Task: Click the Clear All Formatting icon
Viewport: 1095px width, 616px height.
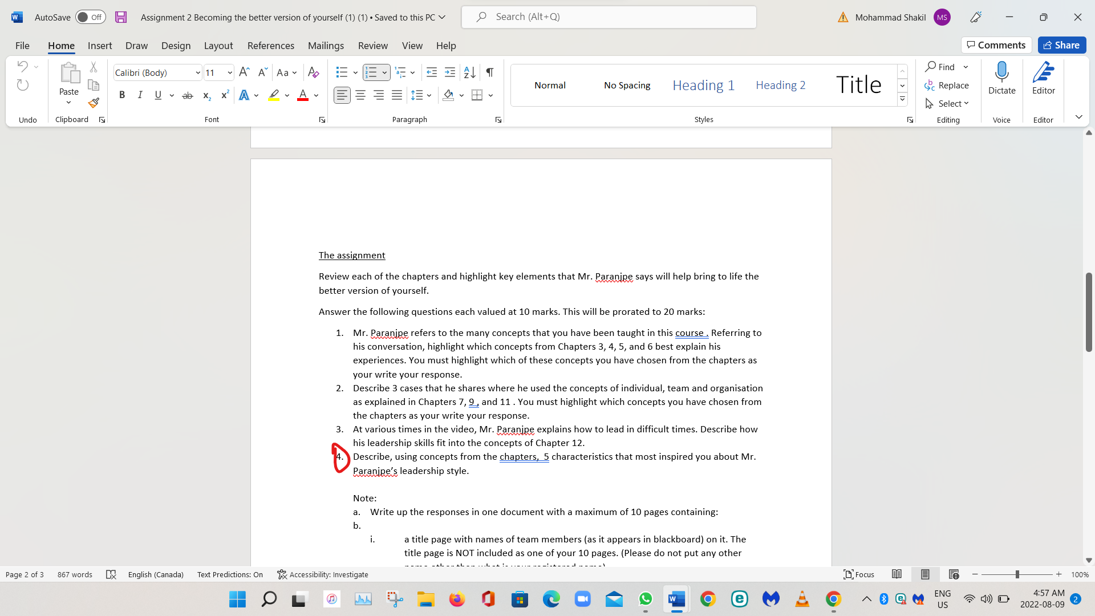Action: (313, 72)
